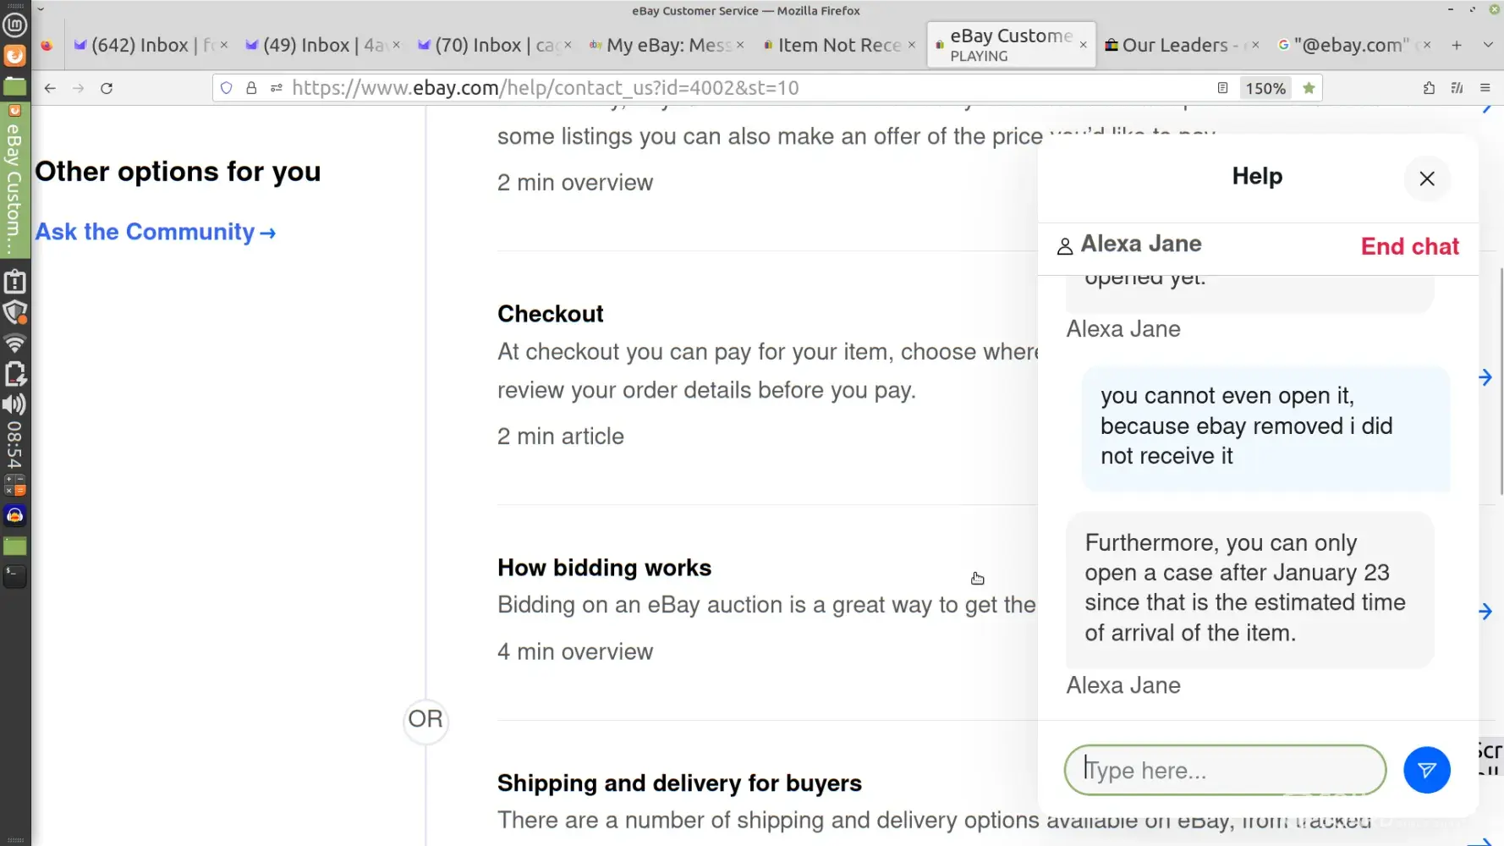
Task: List all tabs dropdown arrow
Action: [x=1487, y=45]
